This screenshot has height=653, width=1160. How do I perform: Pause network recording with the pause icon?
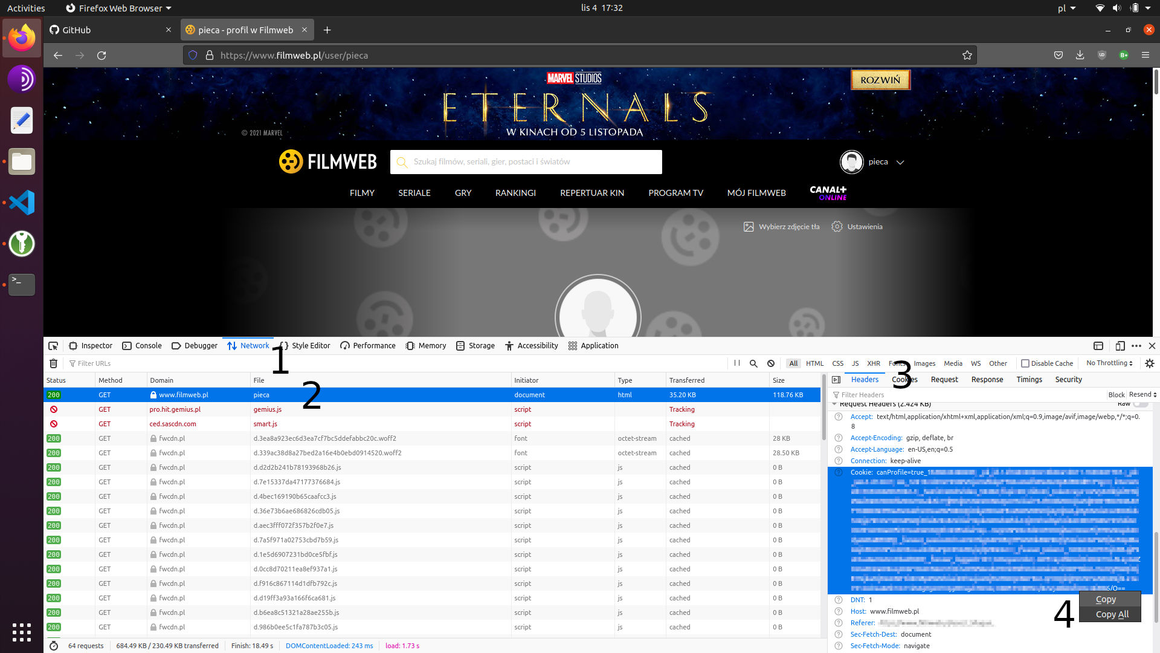[x=736, y=363]
